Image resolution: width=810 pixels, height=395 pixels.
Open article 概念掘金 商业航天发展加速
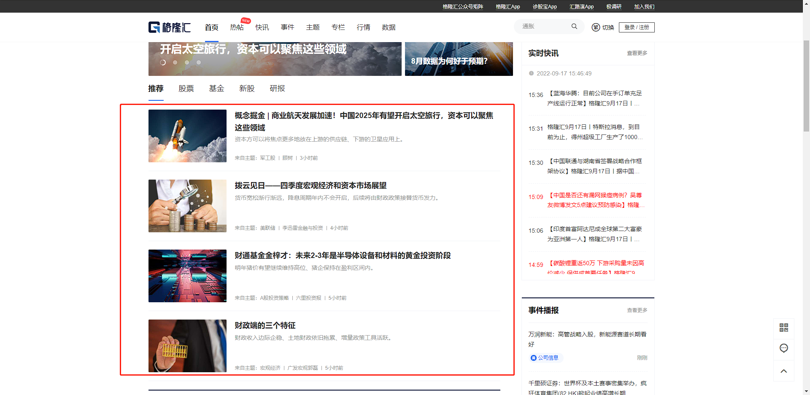364,121
